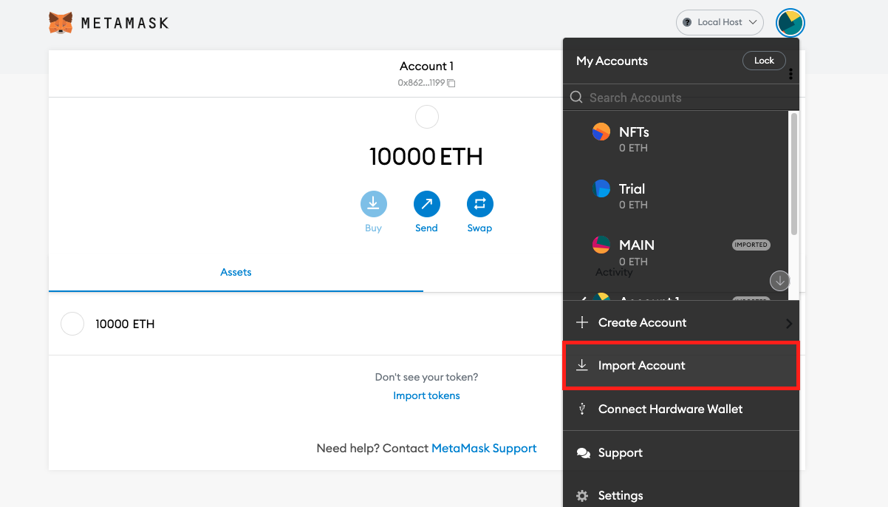Click the ETH icon in the asset row
Screen dimensions: 888x507
pyautogui.click(x=72, y=324)
